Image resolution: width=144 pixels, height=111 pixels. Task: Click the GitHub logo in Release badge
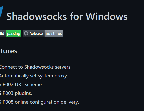(x=26, y=34)
